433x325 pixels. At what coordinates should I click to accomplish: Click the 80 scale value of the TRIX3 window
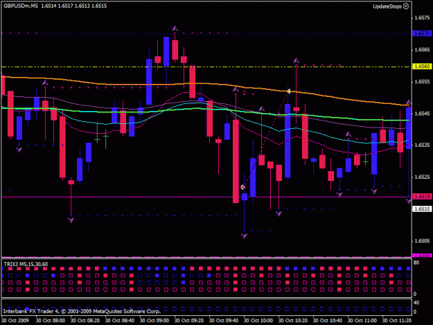point(416,263)
